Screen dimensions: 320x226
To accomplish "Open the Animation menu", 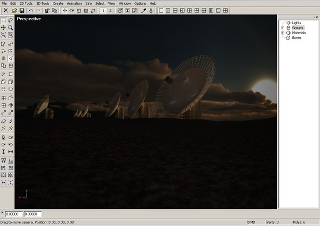I will 74,4.
